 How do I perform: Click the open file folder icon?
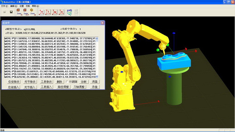point(5,12)
